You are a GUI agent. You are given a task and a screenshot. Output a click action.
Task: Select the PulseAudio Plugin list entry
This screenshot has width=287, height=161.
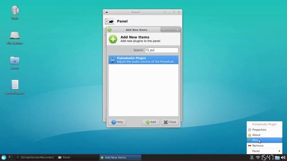point(143,60)
